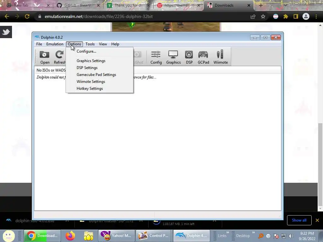Click the Dolphin 4 taskbar button
323x242 pixels.
(191, 236)
